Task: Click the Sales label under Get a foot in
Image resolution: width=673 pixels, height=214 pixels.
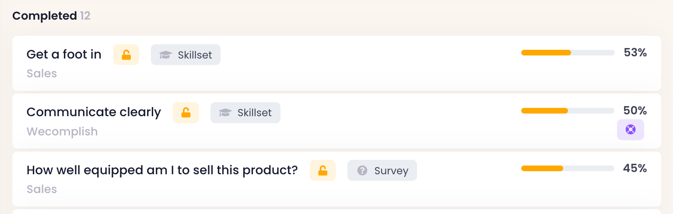Action: tap(42, 73)
